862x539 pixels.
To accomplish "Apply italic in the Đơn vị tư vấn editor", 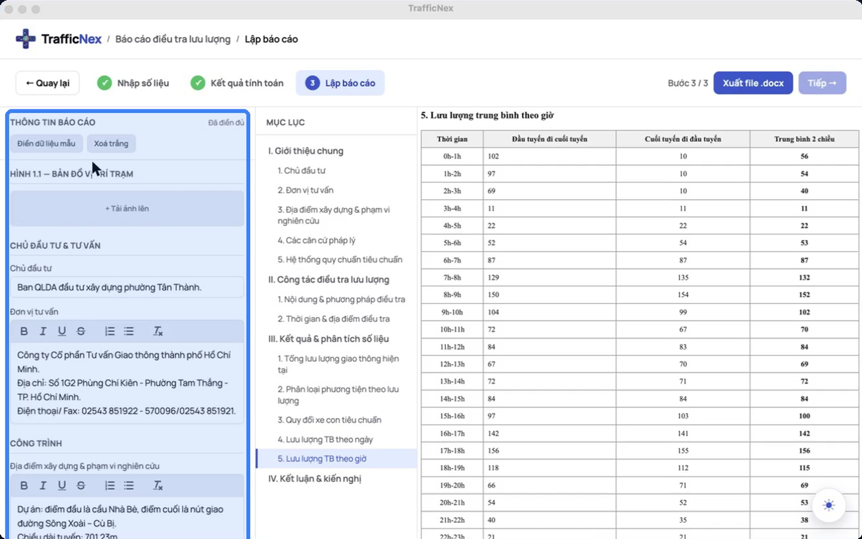I will pyautogui.click(x=43, y=331).
